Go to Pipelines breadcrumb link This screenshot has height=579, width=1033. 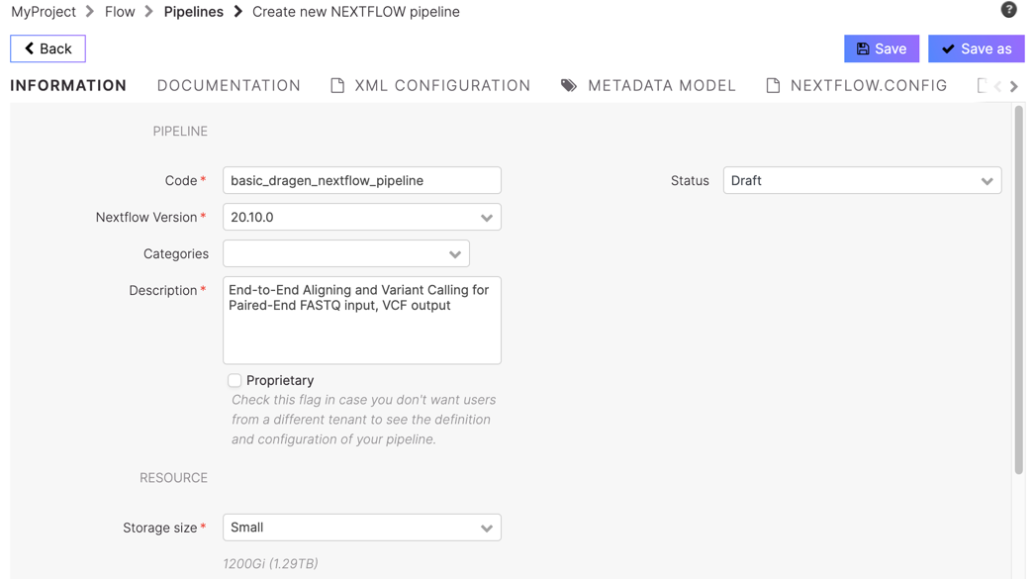194,12
